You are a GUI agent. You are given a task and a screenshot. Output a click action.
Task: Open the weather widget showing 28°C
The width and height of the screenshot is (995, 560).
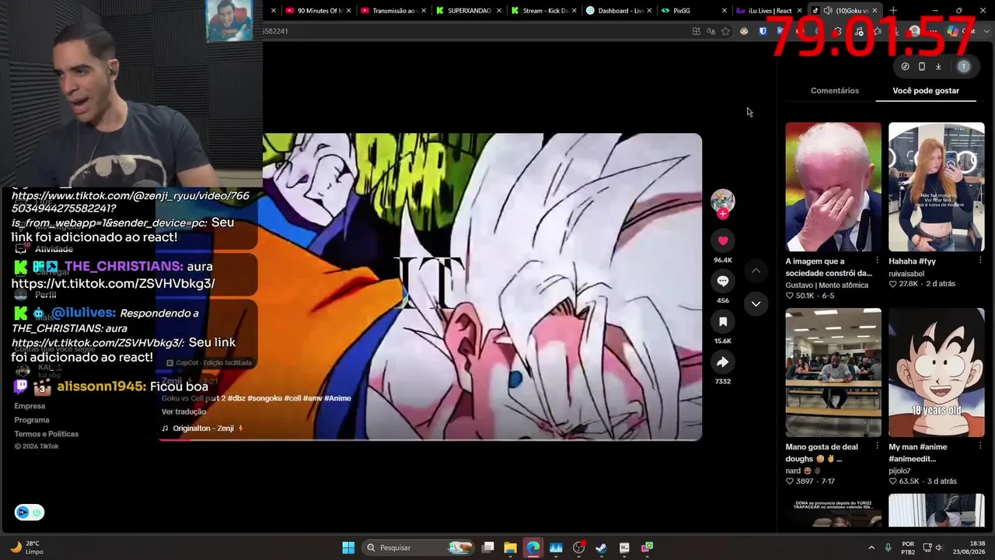28,548
